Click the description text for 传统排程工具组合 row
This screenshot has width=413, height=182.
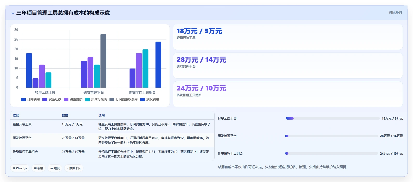pyautogui.click(x=154, y=154)
